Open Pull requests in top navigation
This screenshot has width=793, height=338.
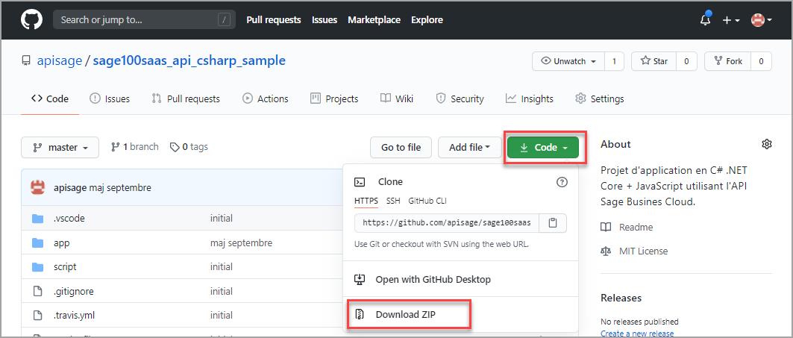(x=274, y=19)
